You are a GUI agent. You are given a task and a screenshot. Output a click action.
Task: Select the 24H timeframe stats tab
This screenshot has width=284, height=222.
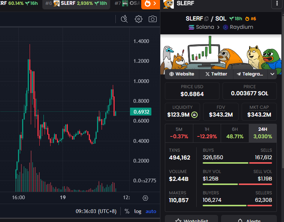click(x=263, y=133)
